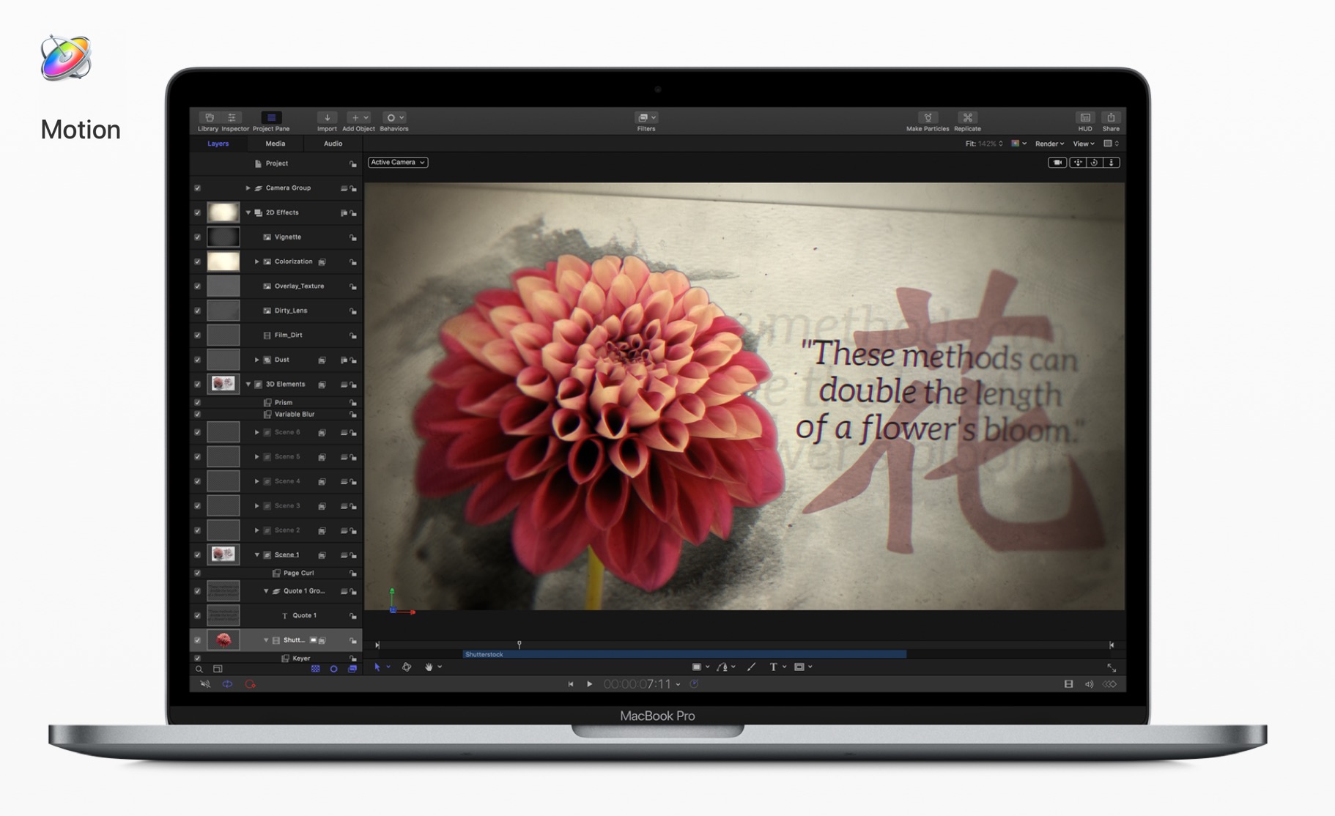The width and height of the screenshot is (1335, 816).
Task: Switch to the Media tab
Action: [x=275, y=144]
